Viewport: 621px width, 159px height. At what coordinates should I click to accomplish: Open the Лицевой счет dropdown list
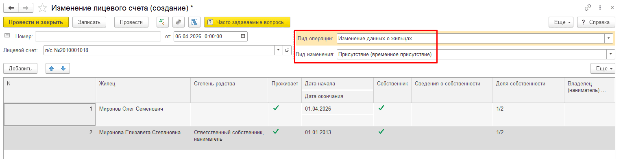(279, 50)
